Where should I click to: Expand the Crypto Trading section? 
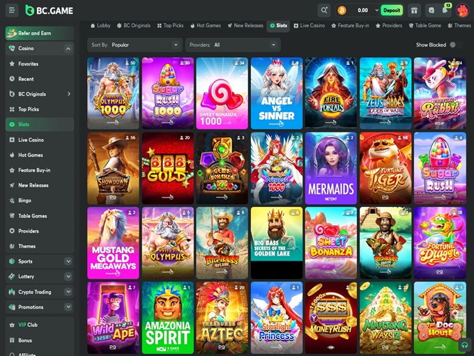tap(68, 292)
